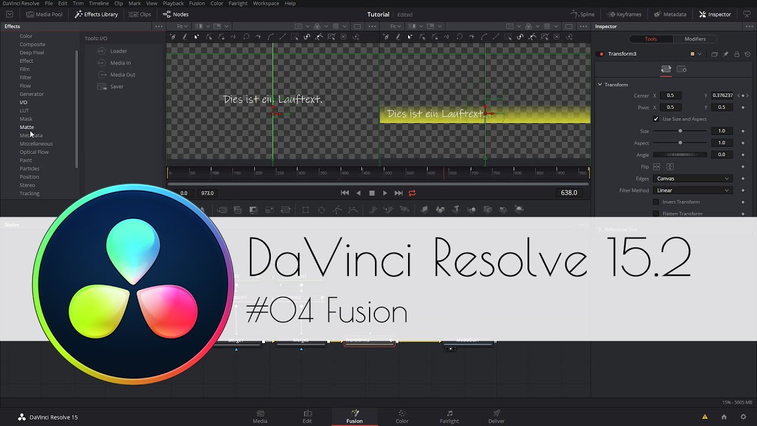Switch to the Deliver page

coord(497,417)
